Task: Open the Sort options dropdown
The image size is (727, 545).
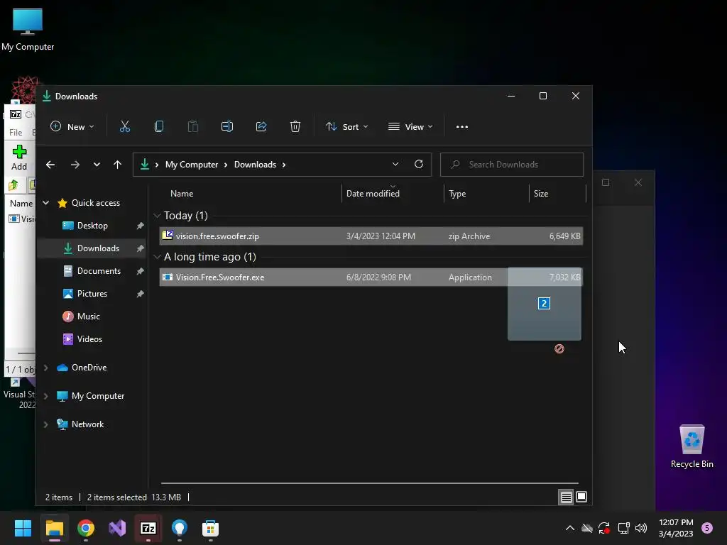Action: [346, 126]
